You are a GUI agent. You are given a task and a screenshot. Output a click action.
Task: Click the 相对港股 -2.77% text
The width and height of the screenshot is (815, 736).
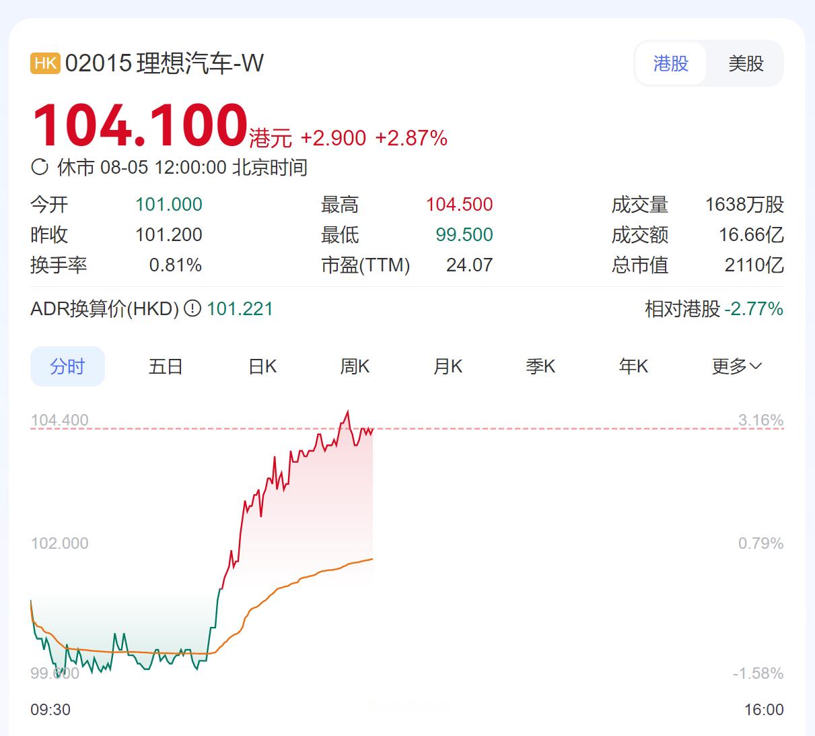coord(714,309)
